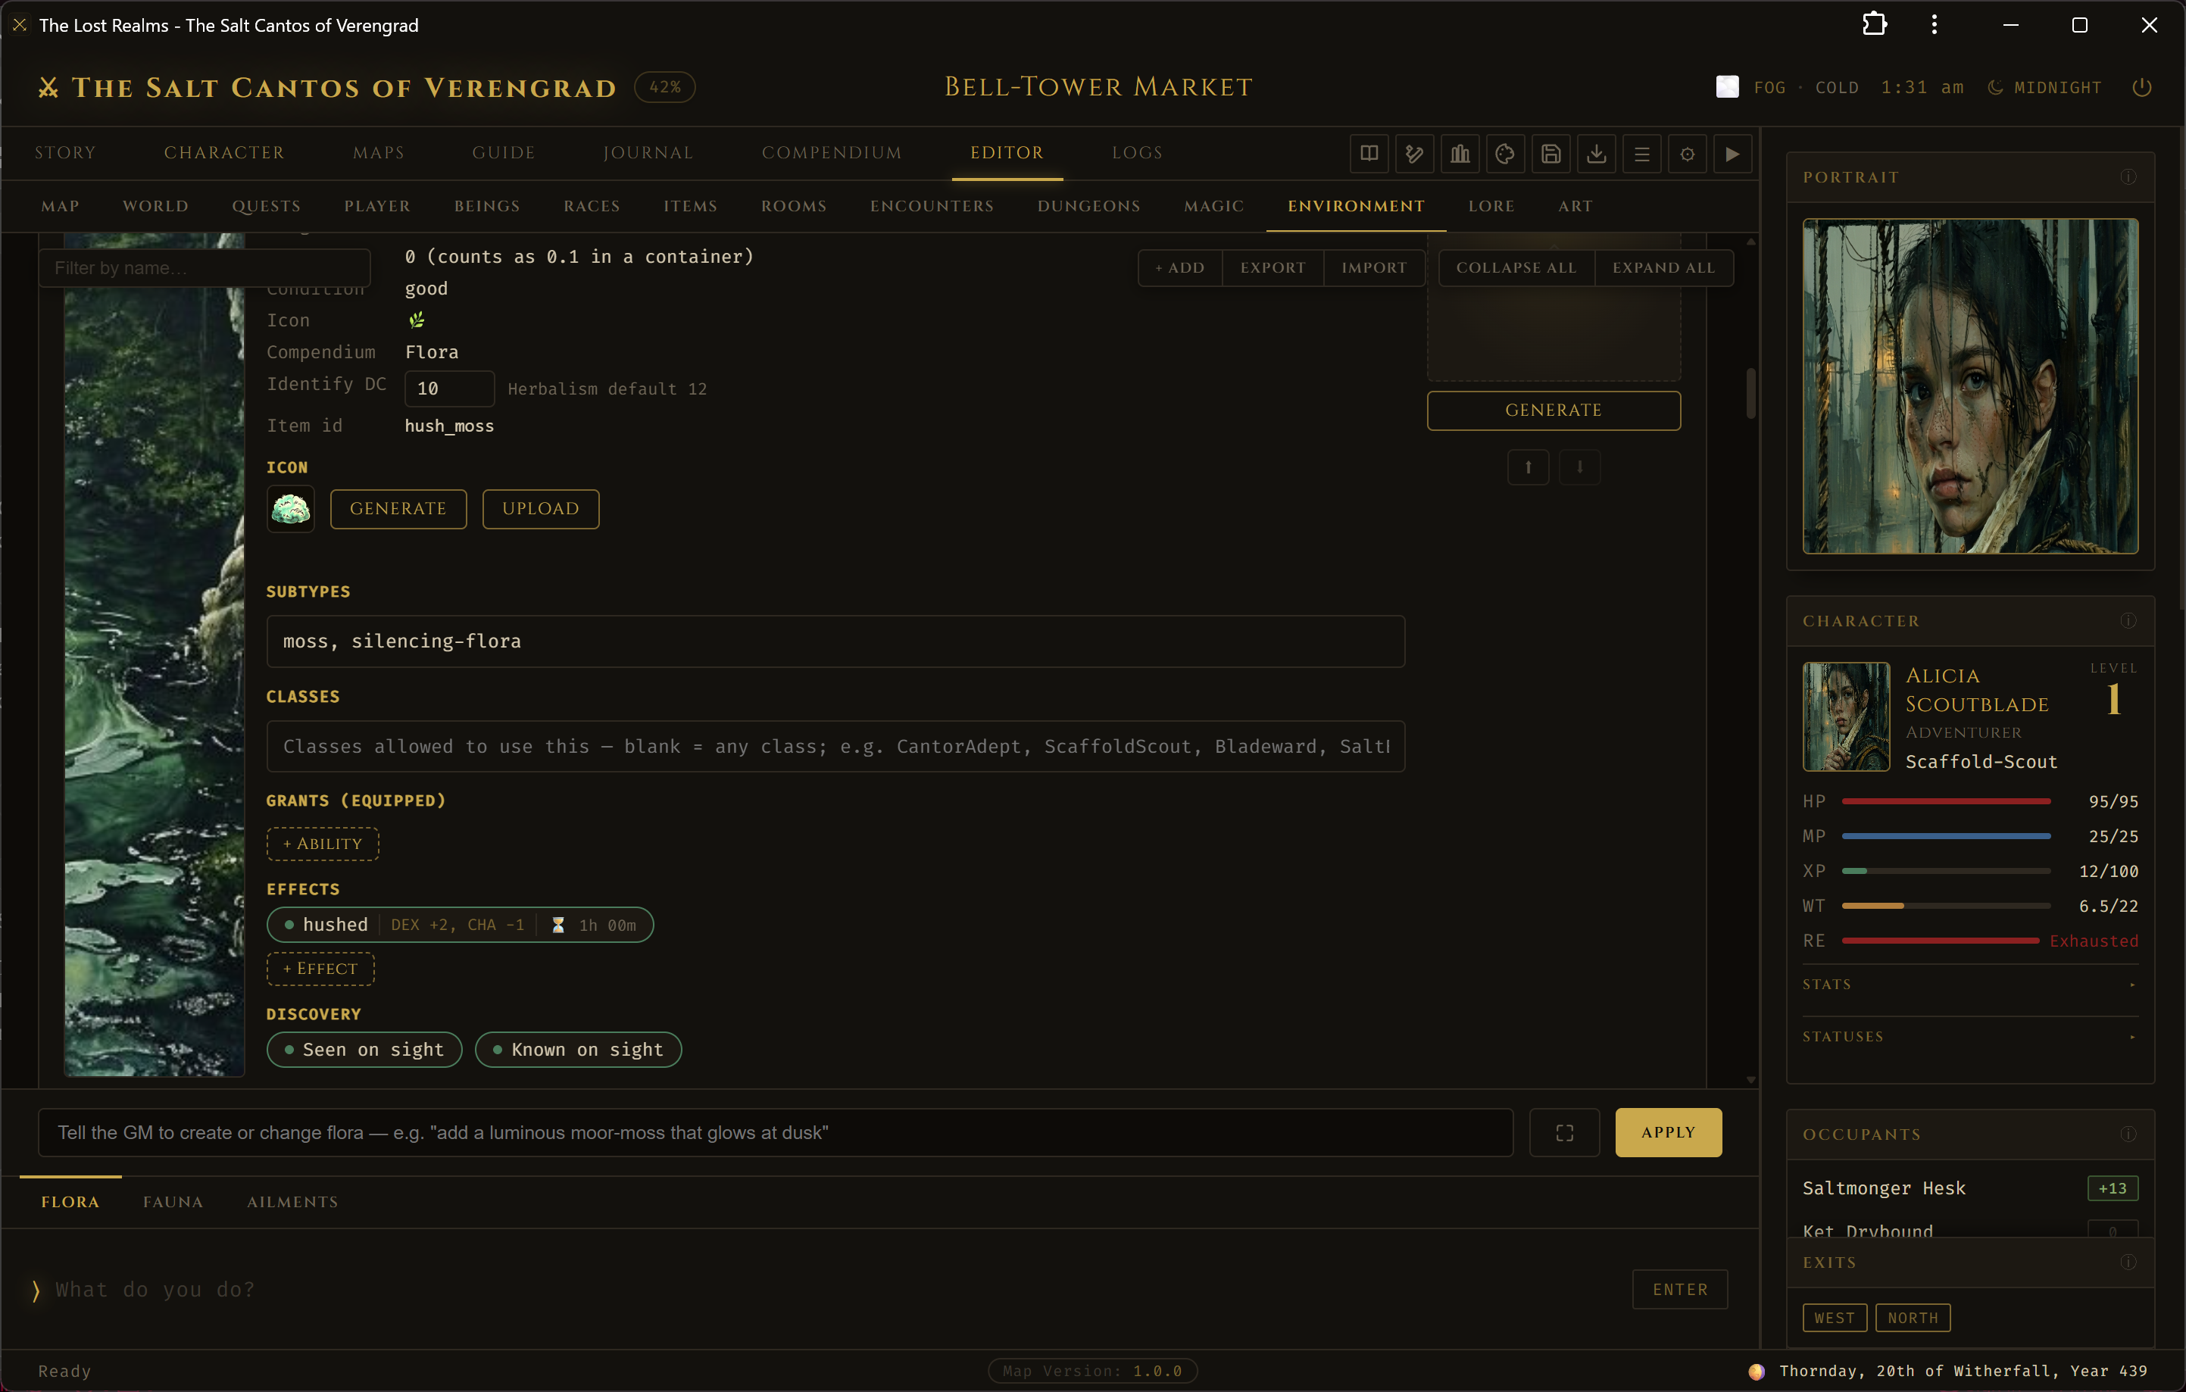Toggle the Seen on sight discovery chip
The width and height of the screenshot is (2186, 1392).
pos(364,1050)
